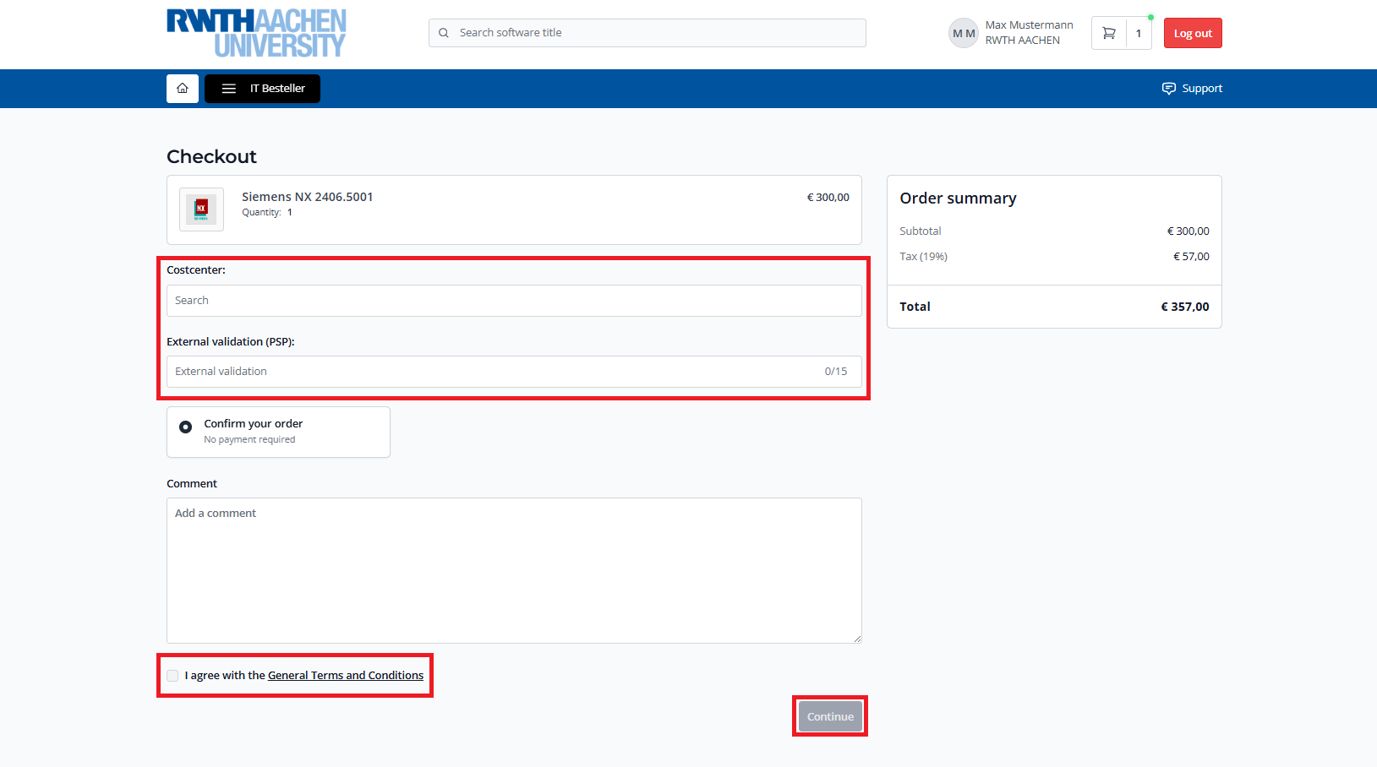
Task: Check the General Terms agreement checkbox
Action: [x=173, y=676]
